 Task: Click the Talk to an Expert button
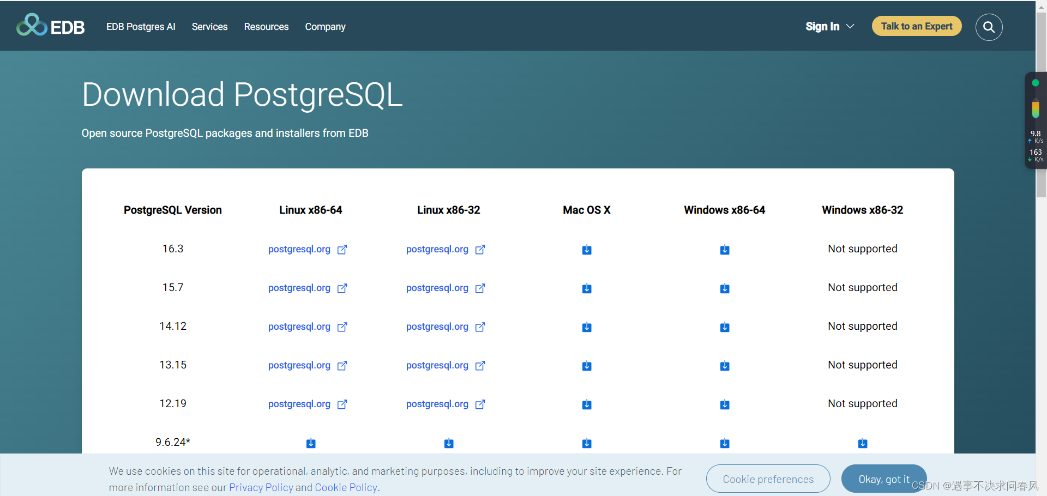click(917, 26)
